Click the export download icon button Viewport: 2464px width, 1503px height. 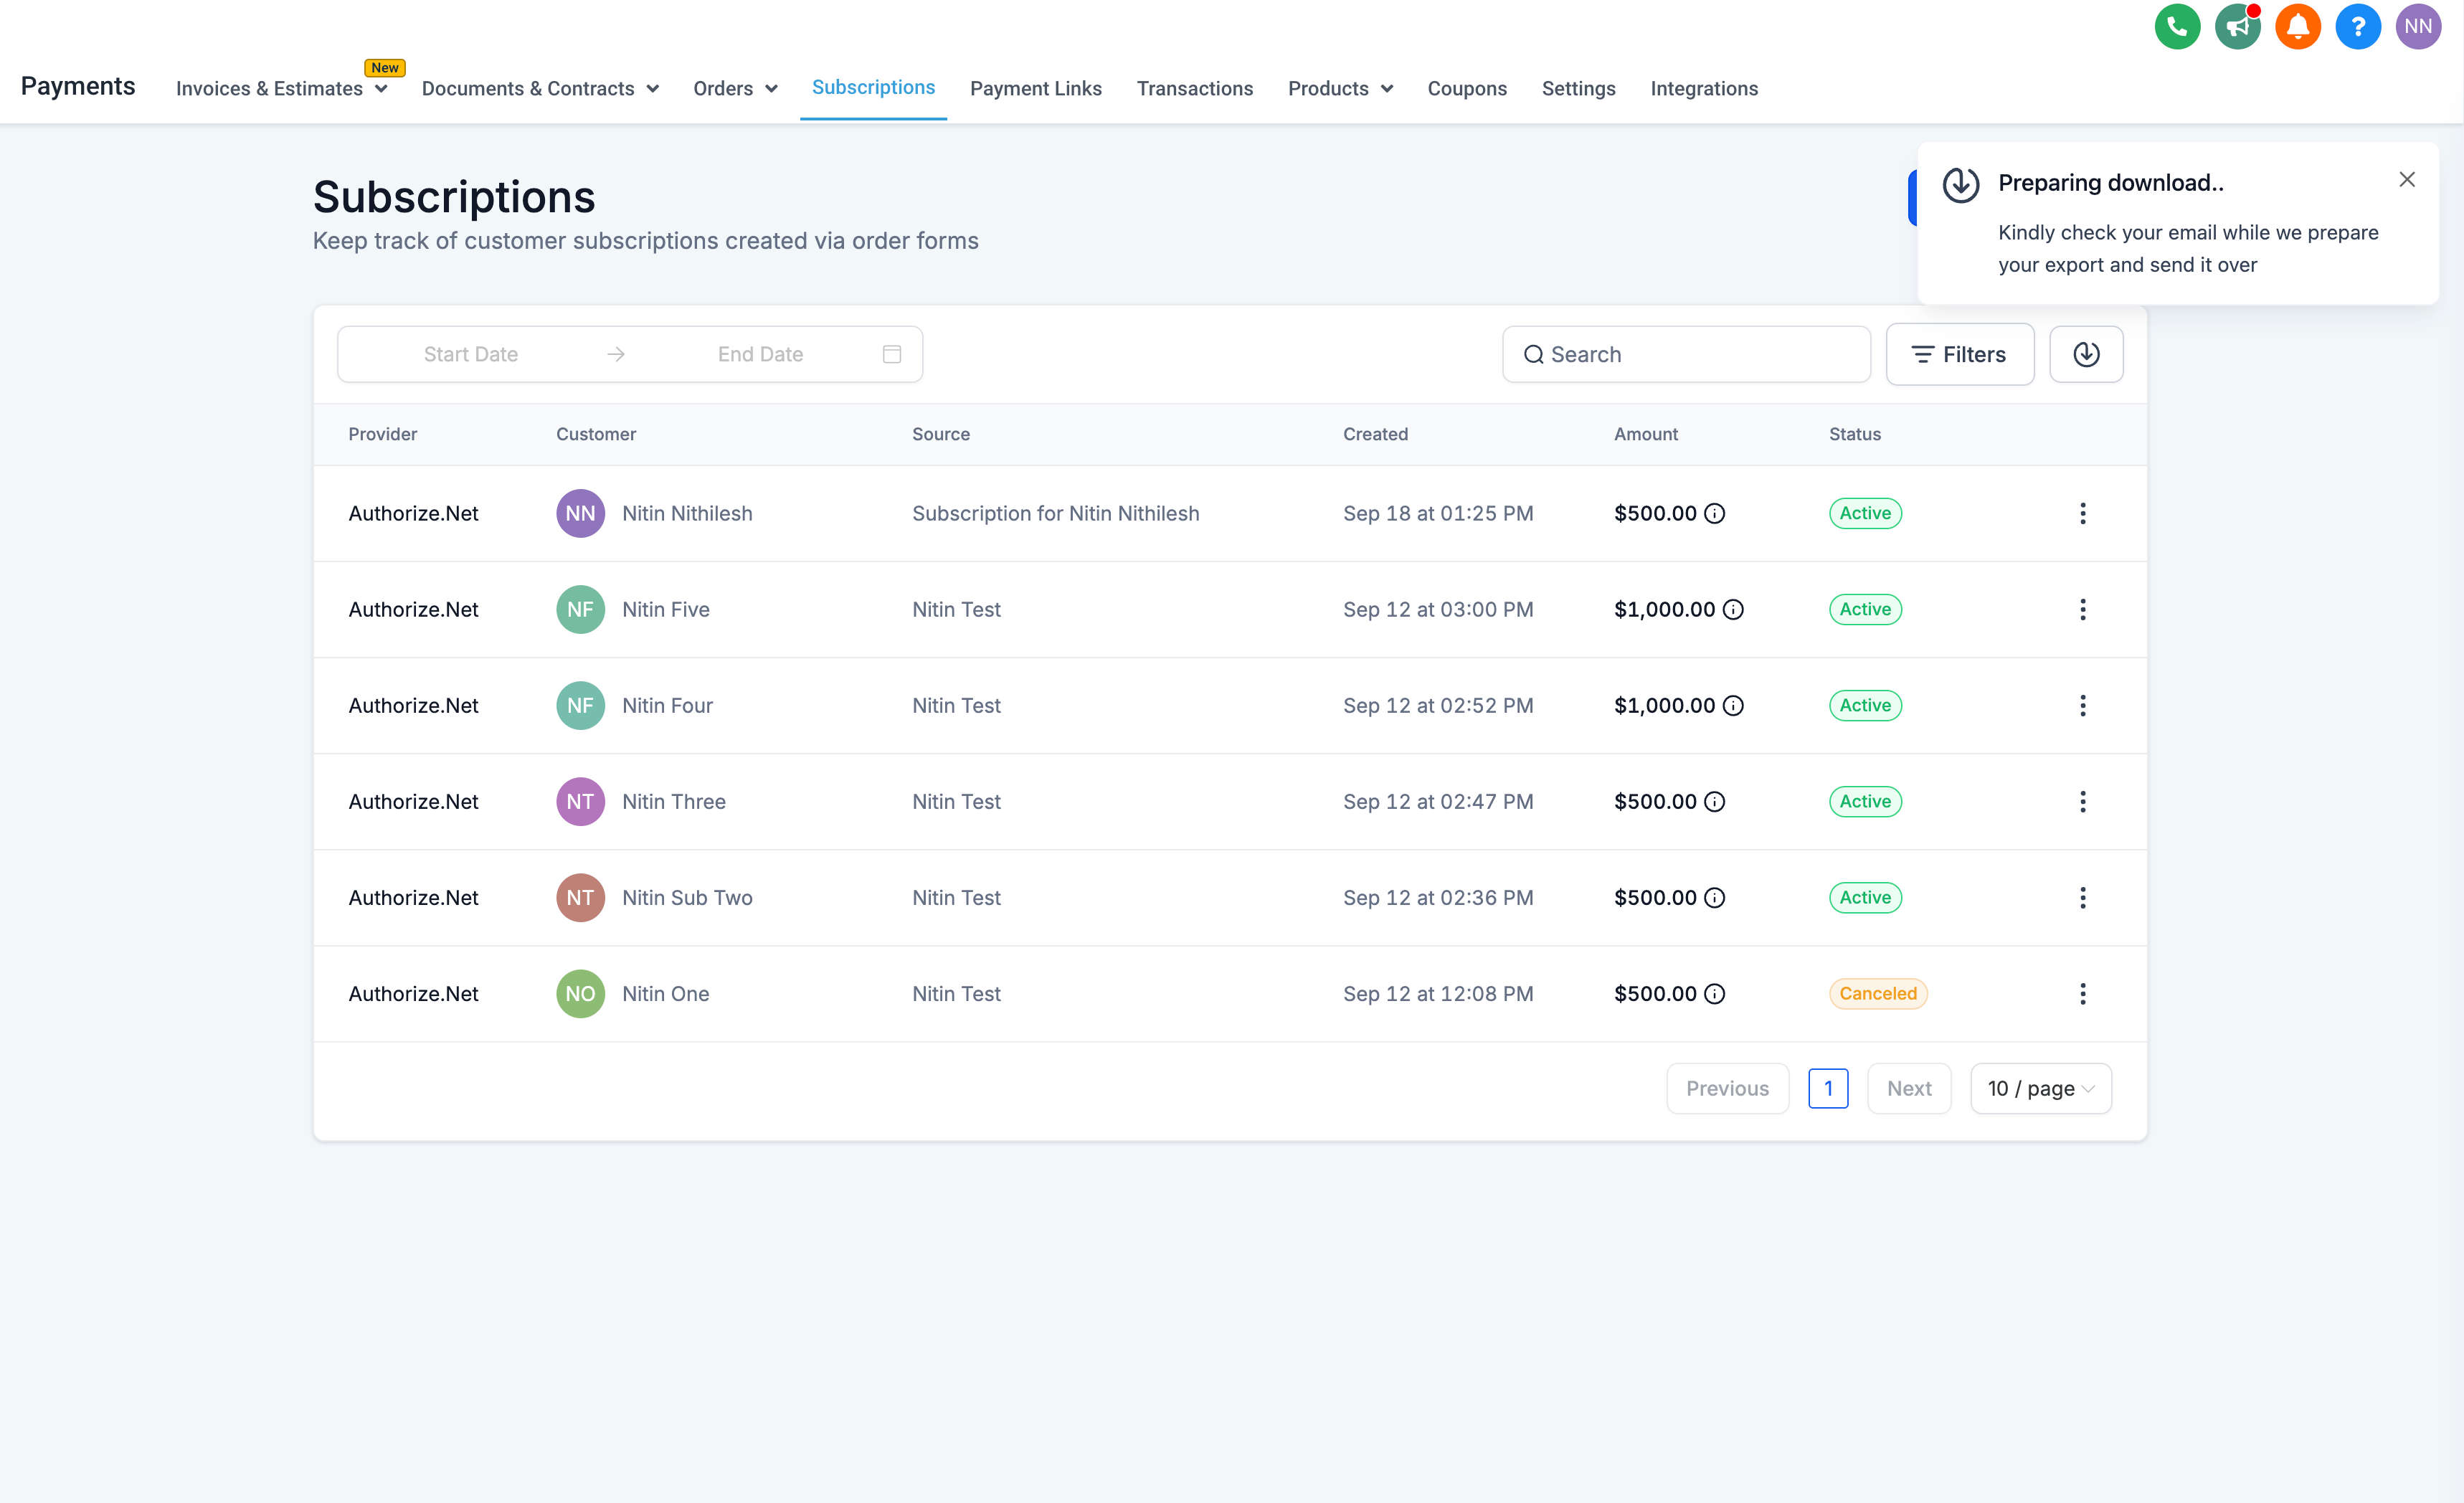coord(2086,354)
